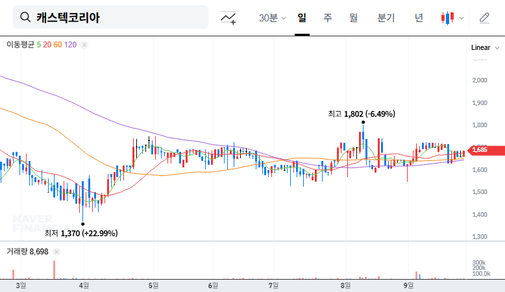Click the current price 1,685 tag
Screen dimensions: 505x292
[486, 150]
